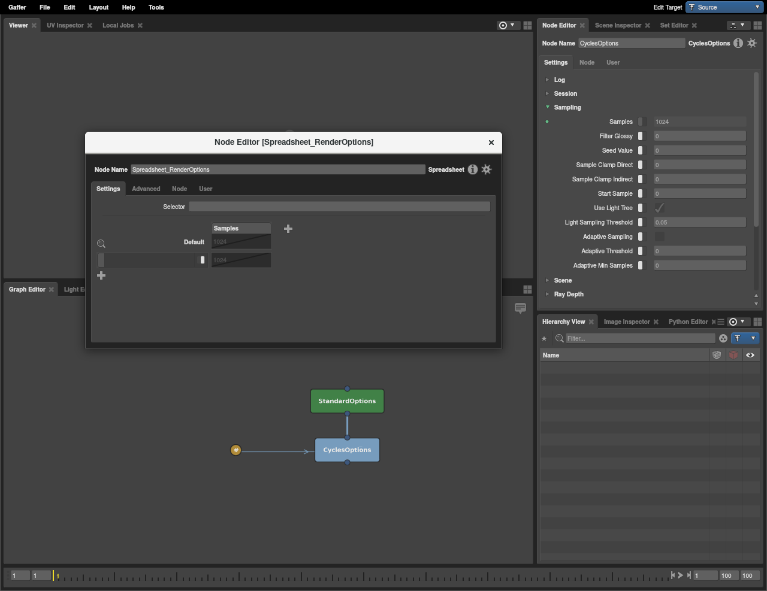The width and height of the screenshot is (767, 591).
Task: Open the CyclesOptions gear menu in Node Editor
Action: (752, 43)
